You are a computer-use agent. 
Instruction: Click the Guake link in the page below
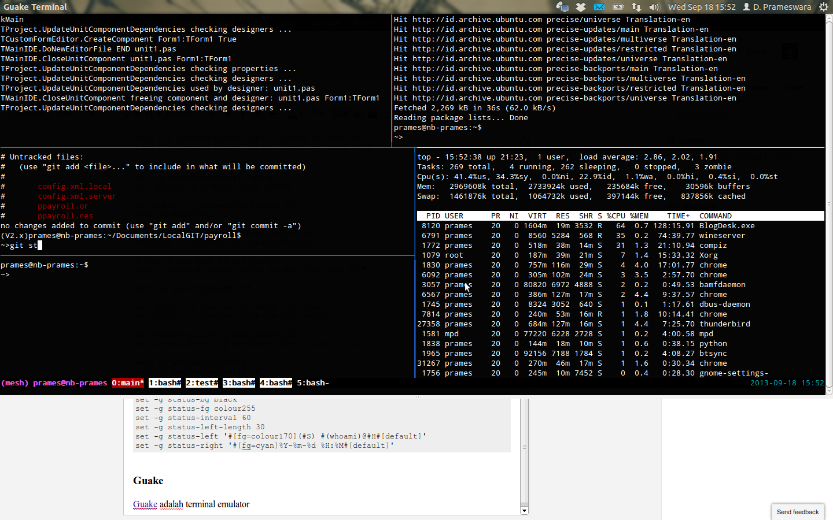coord(145,504)
